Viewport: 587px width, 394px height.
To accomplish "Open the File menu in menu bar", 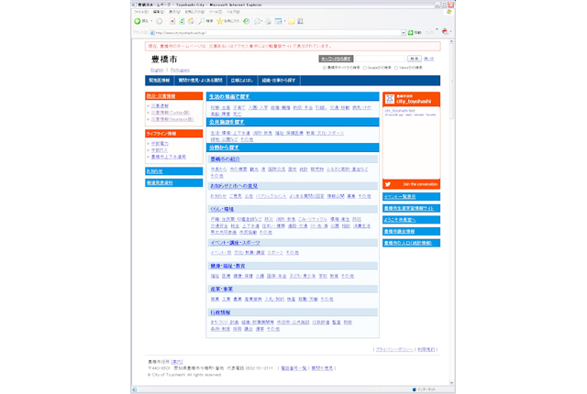I will coord(140,12).
